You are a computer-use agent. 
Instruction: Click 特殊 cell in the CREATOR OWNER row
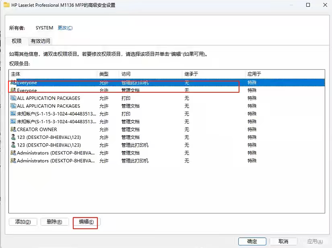(252, 129)
